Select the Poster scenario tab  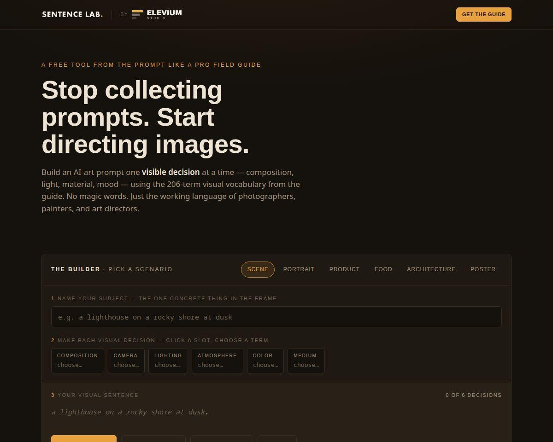tap(483, 269)
